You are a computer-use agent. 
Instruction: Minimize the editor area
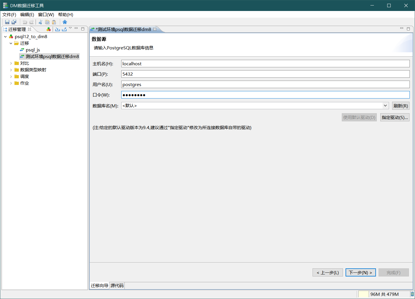(402, 28)
